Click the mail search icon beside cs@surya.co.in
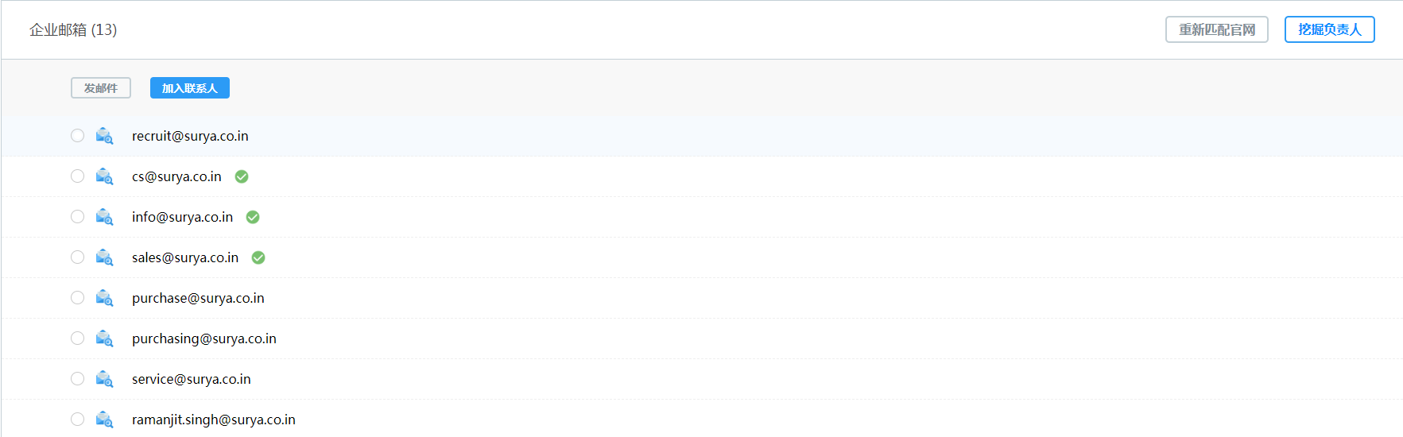 tap(104, 176)
